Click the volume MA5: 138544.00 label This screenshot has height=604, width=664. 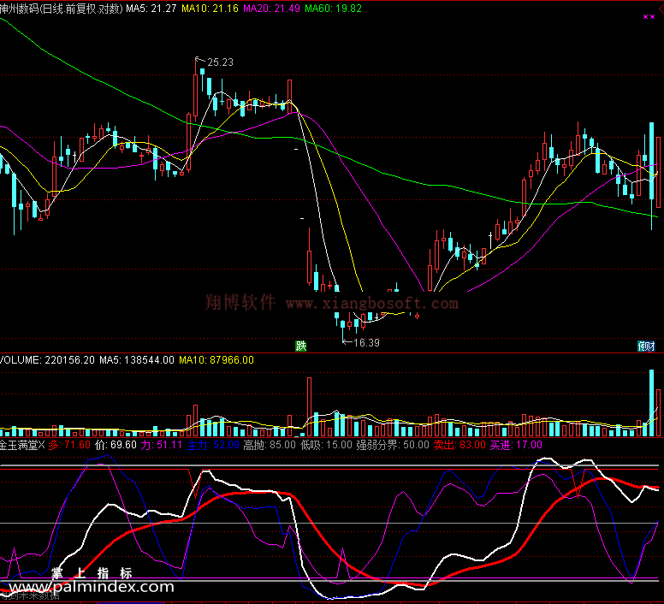click(137, 360)
